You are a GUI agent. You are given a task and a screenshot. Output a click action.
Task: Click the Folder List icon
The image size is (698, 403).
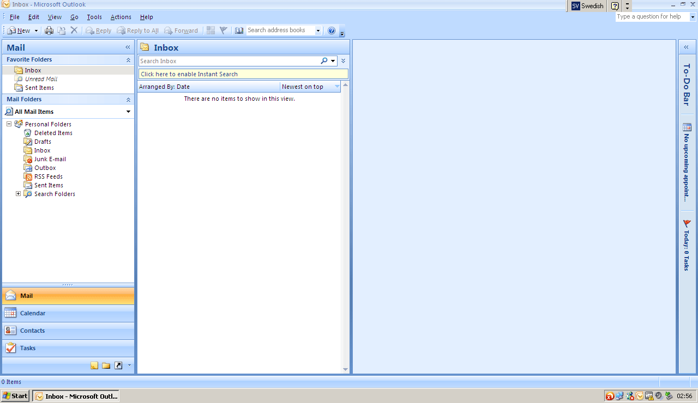106,365
